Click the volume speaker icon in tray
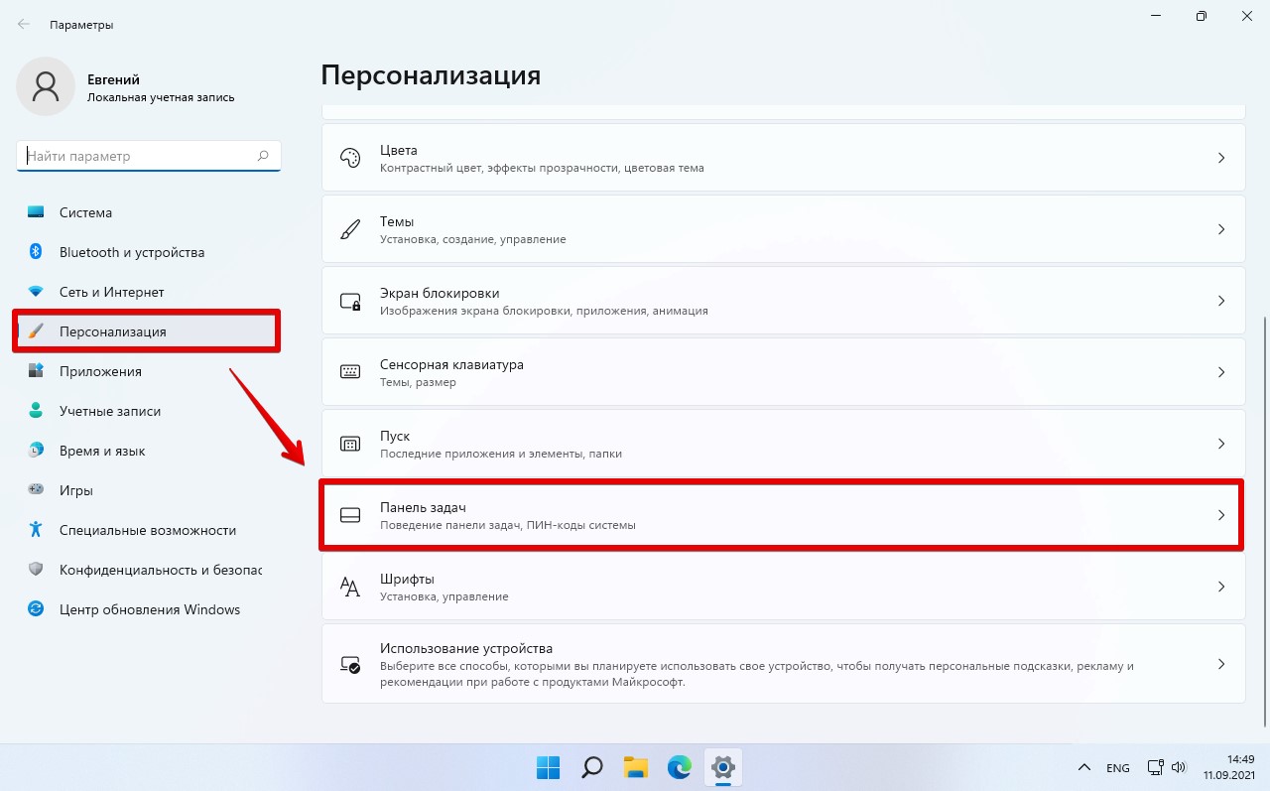 pyautogui.click(x=1179, y=767)
